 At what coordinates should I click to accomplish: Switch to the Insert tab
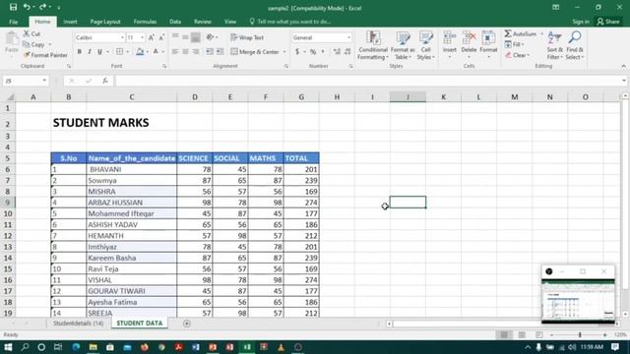[x=70, y=22]
